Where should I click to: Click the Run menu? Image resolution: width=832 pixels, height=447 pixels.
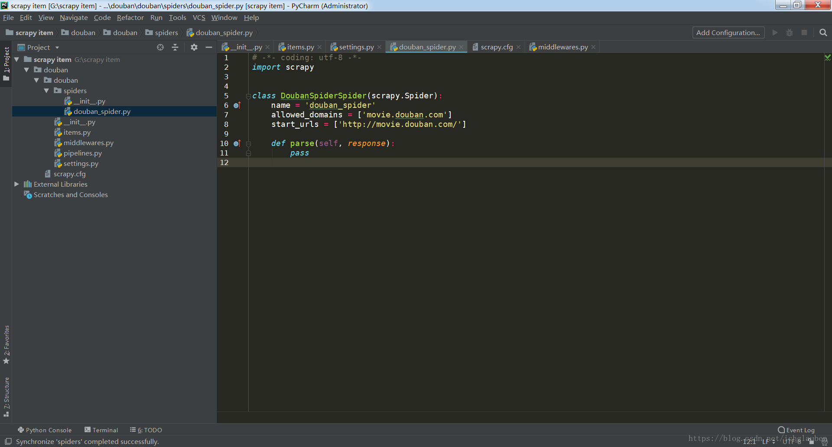coord(156,18)
